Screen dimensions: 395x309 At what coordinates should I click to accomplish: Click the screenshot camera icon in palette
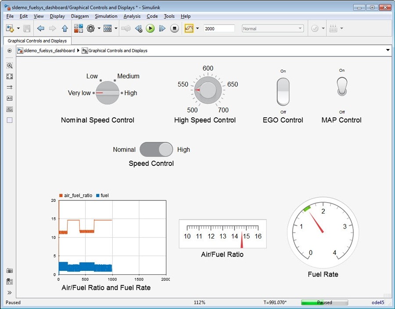pos(10,271)
